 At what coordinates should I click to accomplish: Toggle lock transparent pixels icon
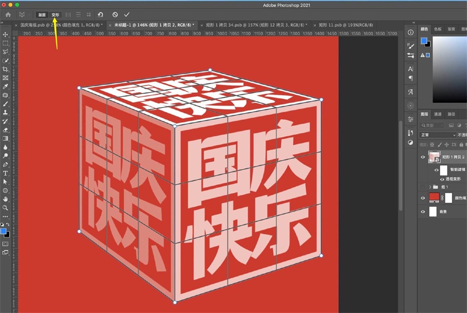click(x=432, y=145)
